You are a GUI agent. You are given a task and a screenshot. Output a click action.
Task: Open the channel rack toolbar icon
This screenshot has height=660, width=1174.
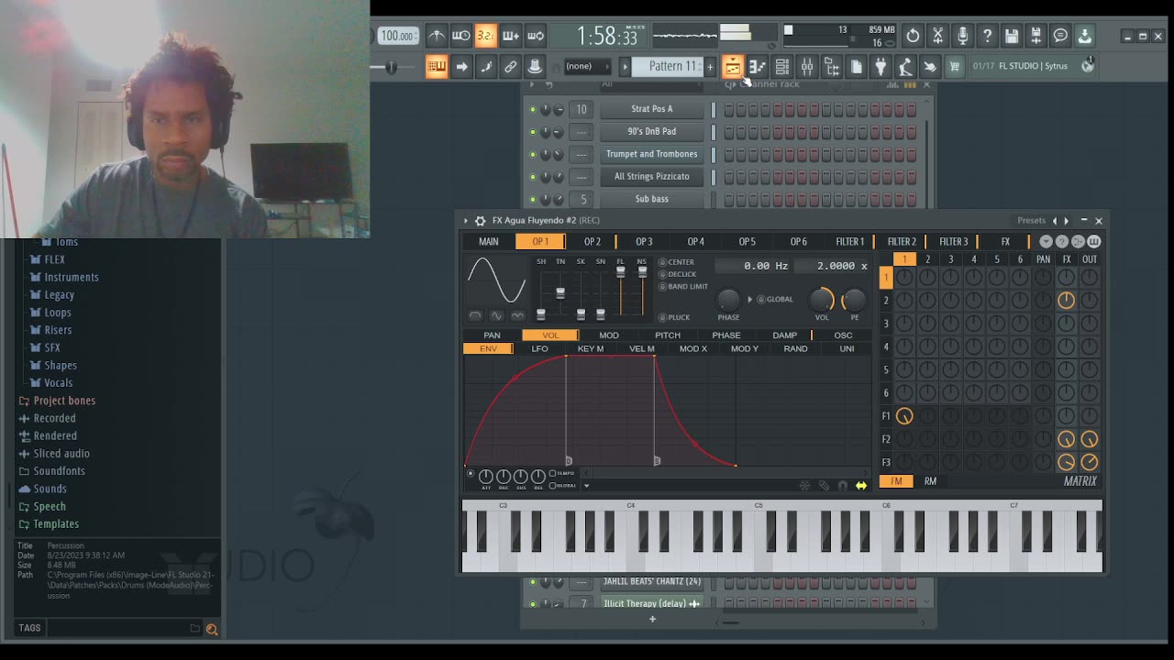[781, 66]
